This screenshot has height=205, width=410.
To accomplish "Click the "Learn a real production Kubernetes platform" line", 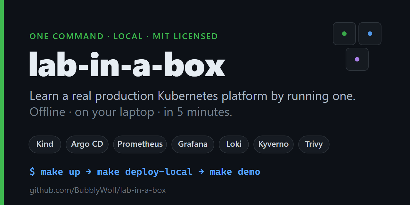I will pyautogui.click(x=193, y=96).
